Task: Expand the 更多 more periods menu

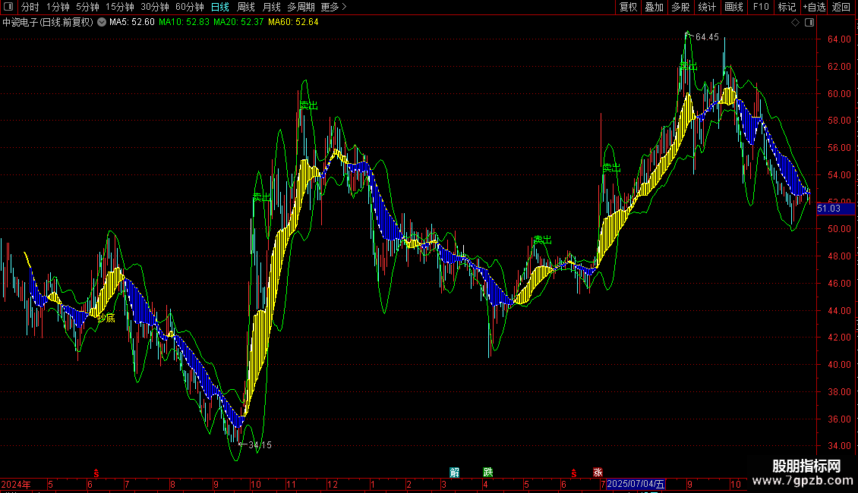Action: point(334,7)
